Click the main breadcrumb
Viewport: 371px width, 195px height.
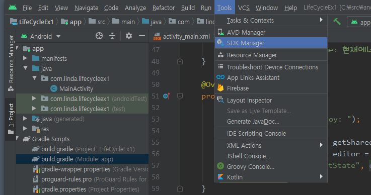[123, 22]
